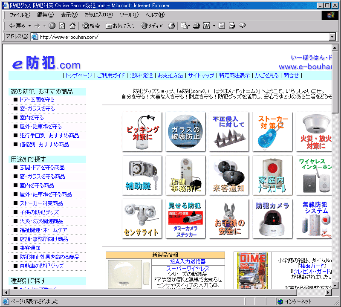Click the Forward arrow toolbar button
This screenshot has width=341, height=307.
click(38, 26)
